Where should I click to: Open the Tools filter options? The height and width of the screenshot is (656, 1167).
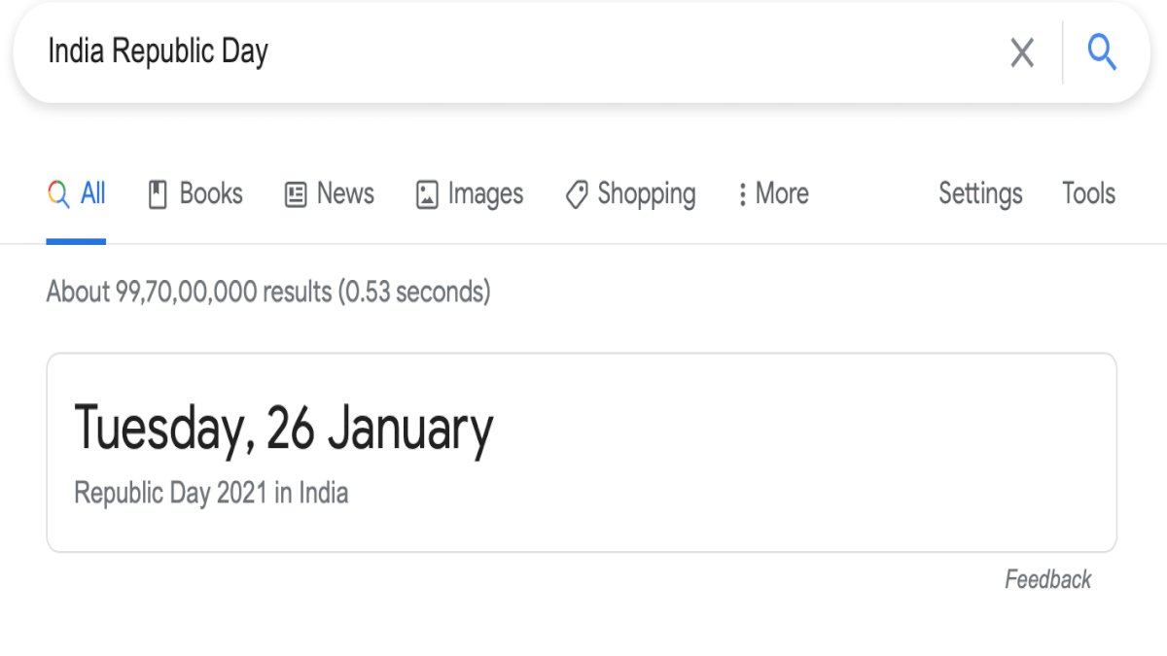tap(1088, 193)
